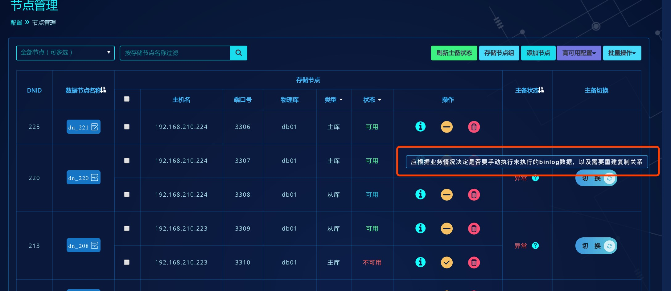The height and width of the screenshot is (291, 671).
Task: Click 刷新主备状态 button
Action: [x=454, y=53]
